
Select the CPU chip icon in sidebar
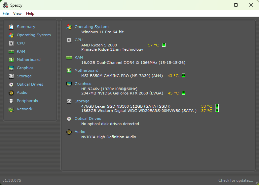[11, 43]
